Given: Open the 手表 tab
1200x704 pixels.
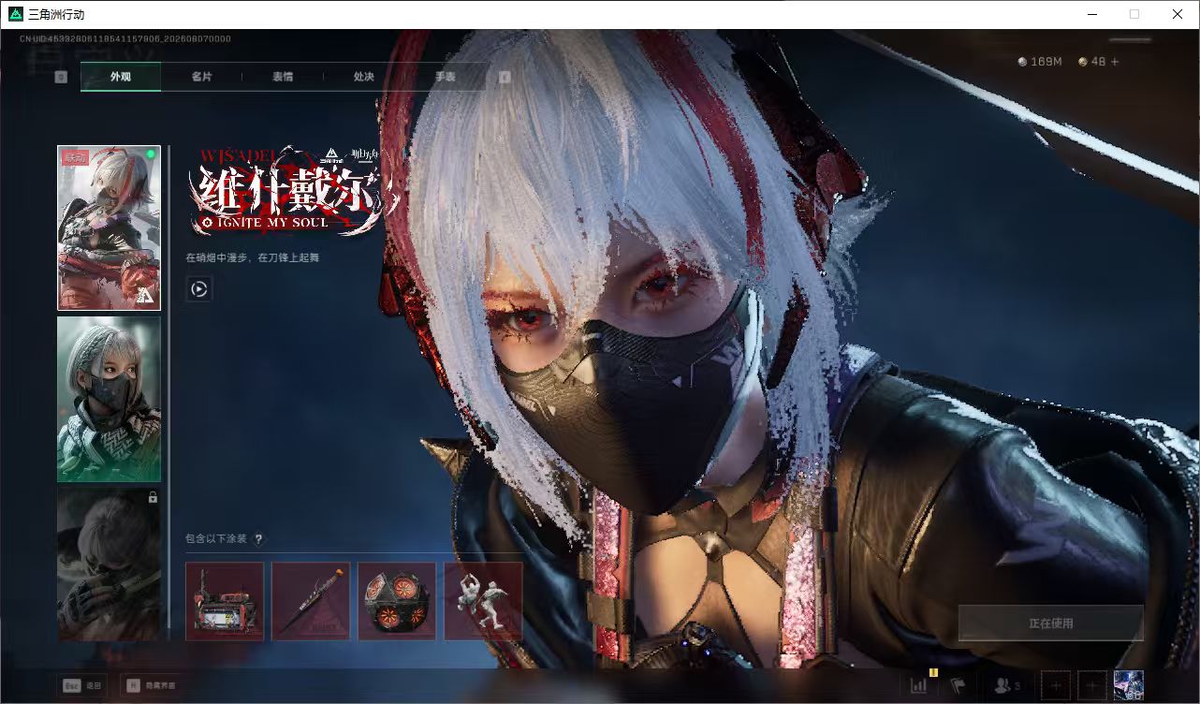Looking at the screenshot, I should point(445,77).
